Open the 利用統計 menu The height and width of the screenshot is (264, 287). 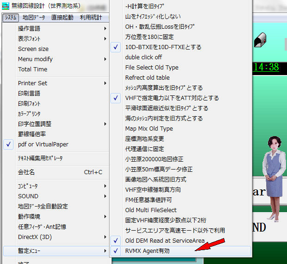(91, 18)
